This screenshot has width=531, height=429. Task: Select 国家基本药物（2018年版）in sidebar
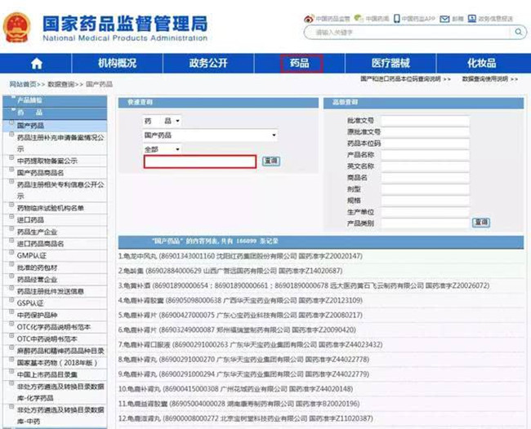(57, 363)
